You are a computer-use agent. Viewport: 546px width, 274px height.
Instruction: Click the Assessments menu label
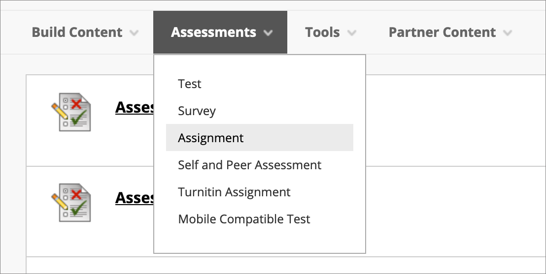tap(213, 32)
